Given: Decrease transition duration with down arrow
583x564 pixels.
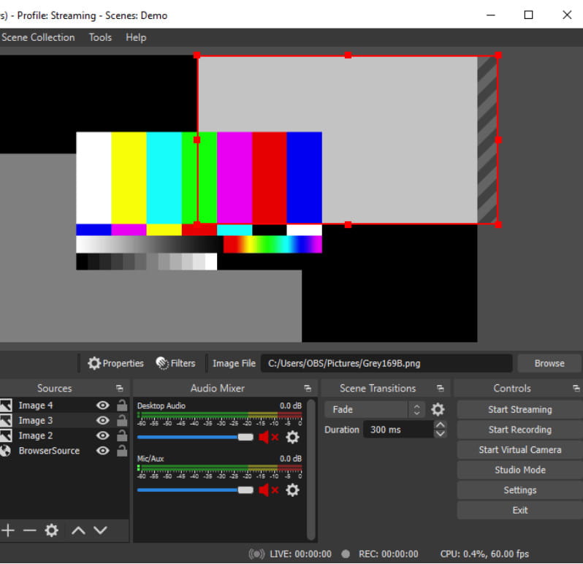Looking at the screenshot, I should tap(441, 434).
